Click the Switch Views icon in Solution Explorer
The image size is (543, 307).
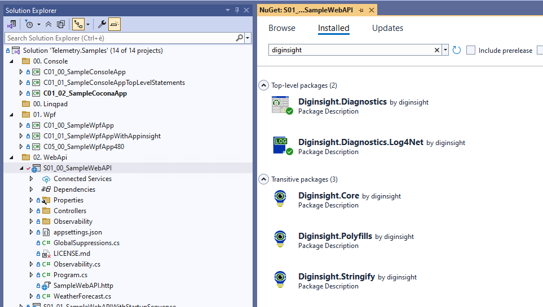pos(11,24)
